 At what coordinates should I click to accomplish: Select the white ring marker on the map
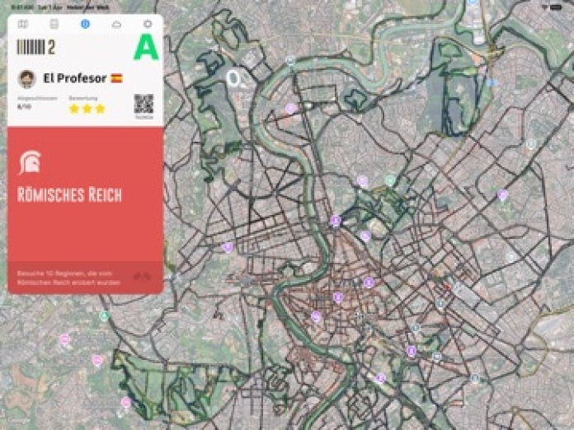[x=233, y=78]
